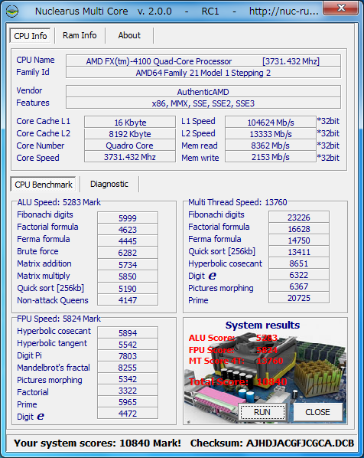Click the Core Cache L2 value 8192 Kbyte
The width and height of the screenshot is (364, 458).
point(130,134)
